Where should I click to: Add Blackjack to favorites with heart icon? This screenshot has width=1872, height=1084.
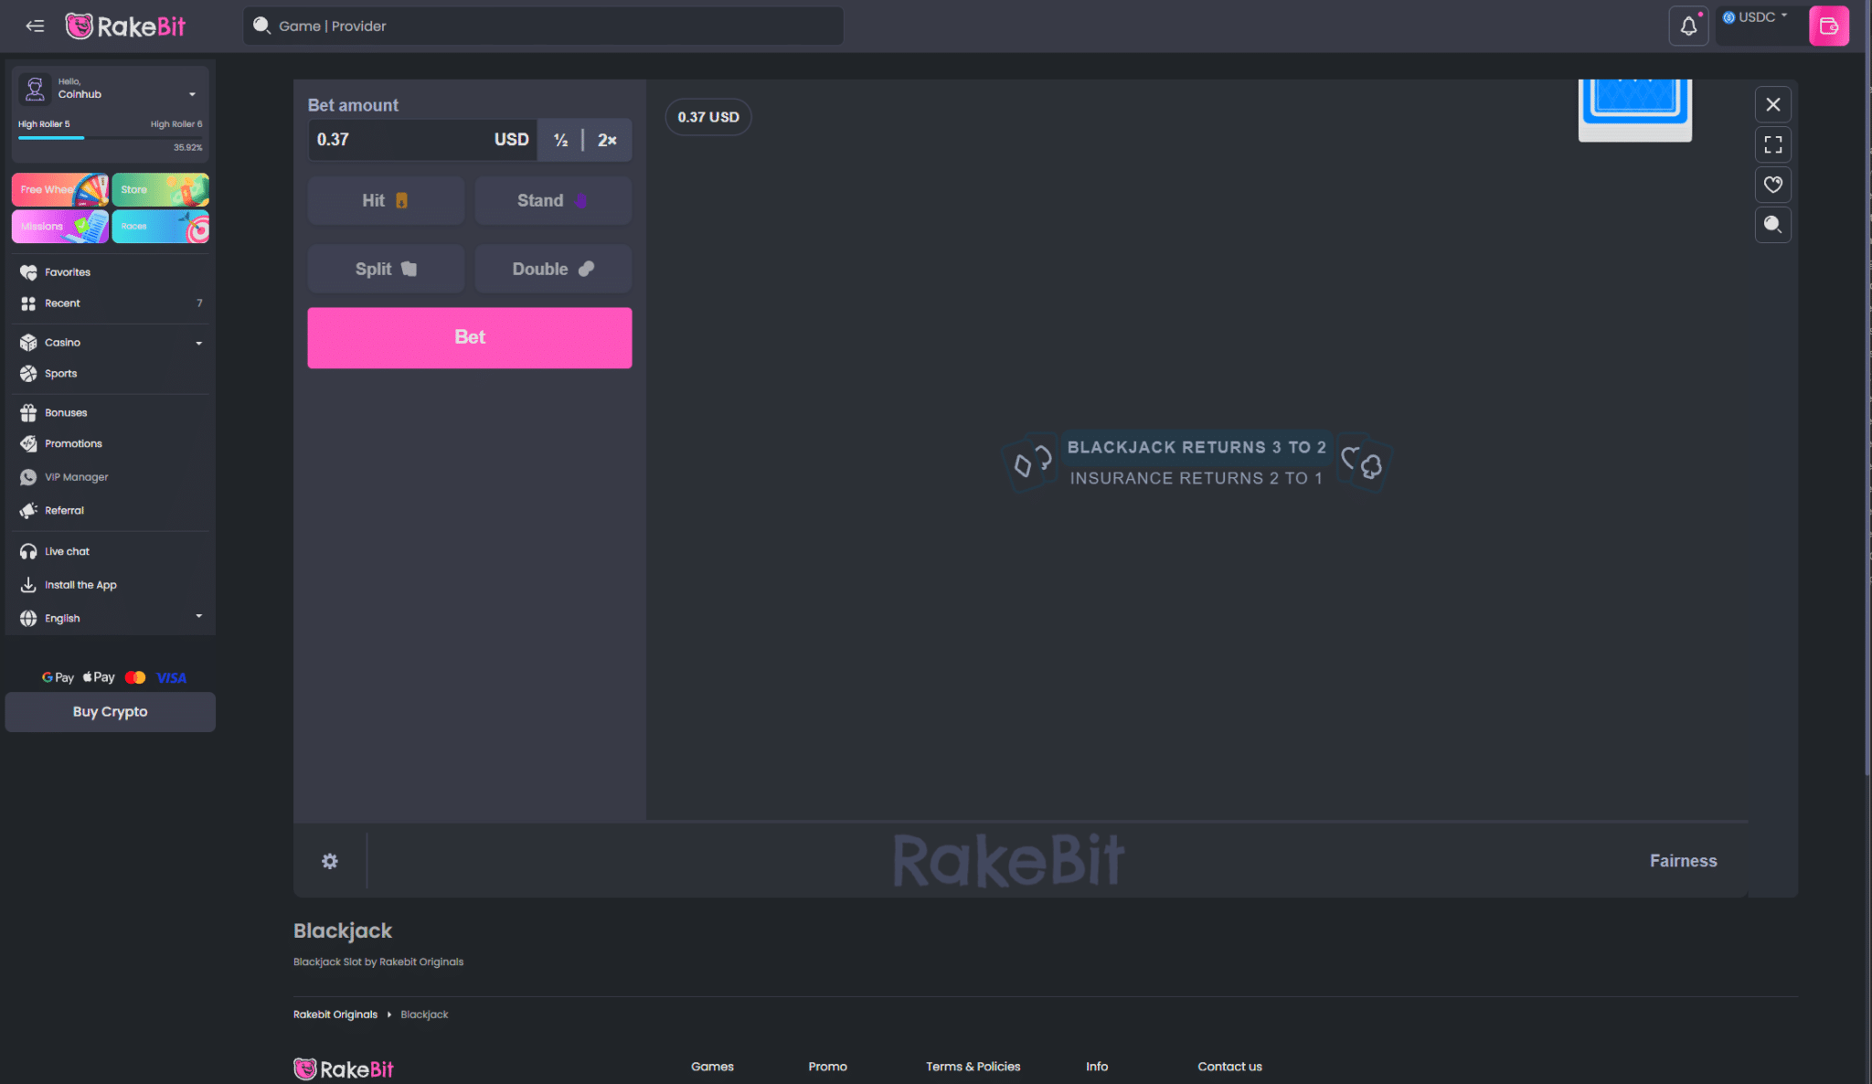pos(1772,185)
